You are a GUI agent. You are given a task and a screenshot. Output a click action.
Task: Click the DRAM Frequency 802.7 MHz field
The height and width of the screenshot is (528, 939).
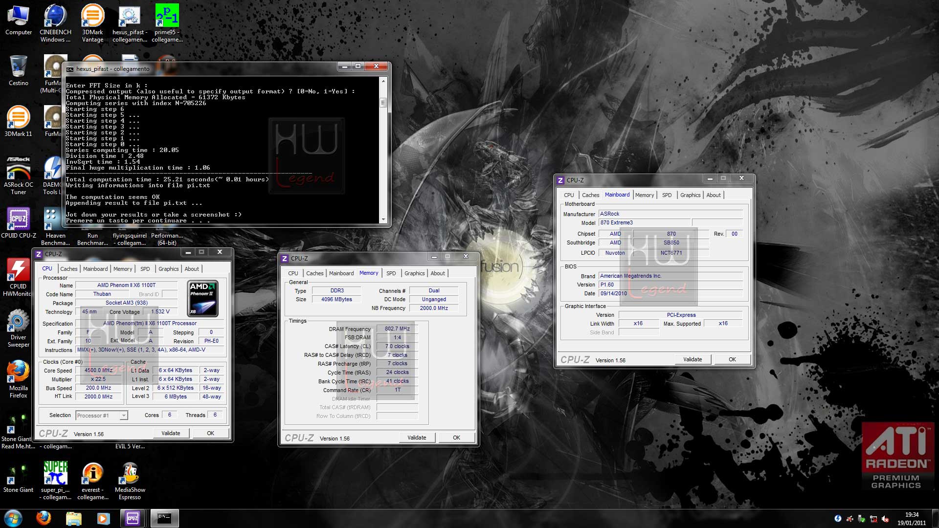(x=397, y=329)
